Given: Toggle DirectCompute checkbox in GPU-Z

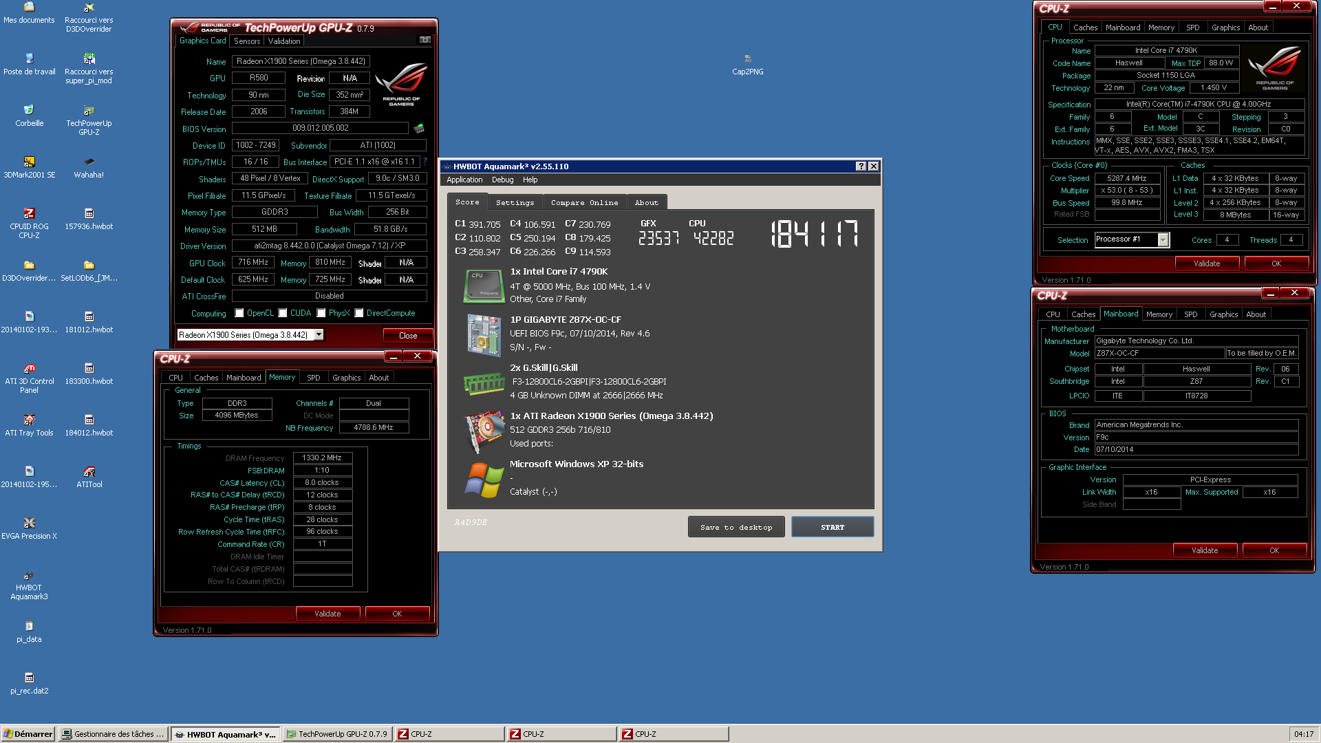Looking at the screenshot, I should click(x=359, y=313).
